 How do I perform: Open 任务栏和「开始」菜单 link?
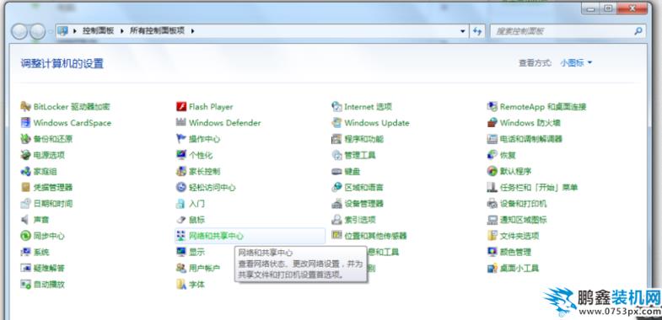539,187
